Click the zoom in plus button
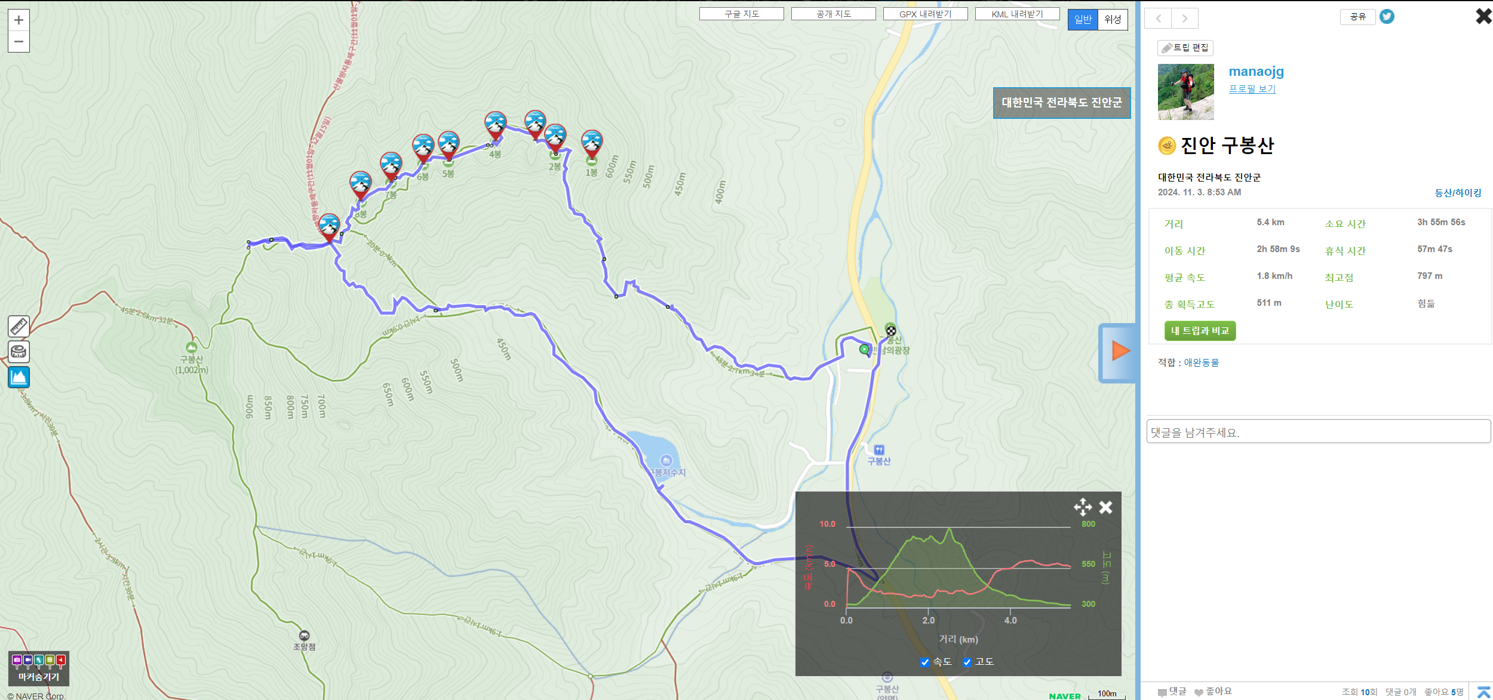 (19, 20)
